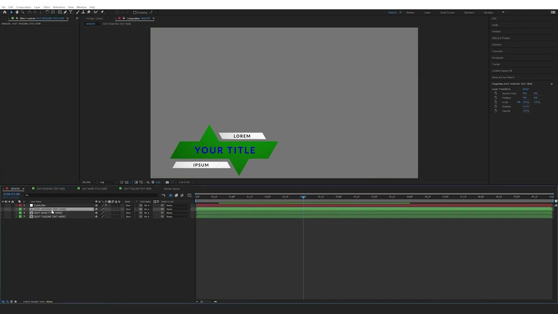Select the Horizontal Type tool
The image size is (558, 314).
pos(71,12)
